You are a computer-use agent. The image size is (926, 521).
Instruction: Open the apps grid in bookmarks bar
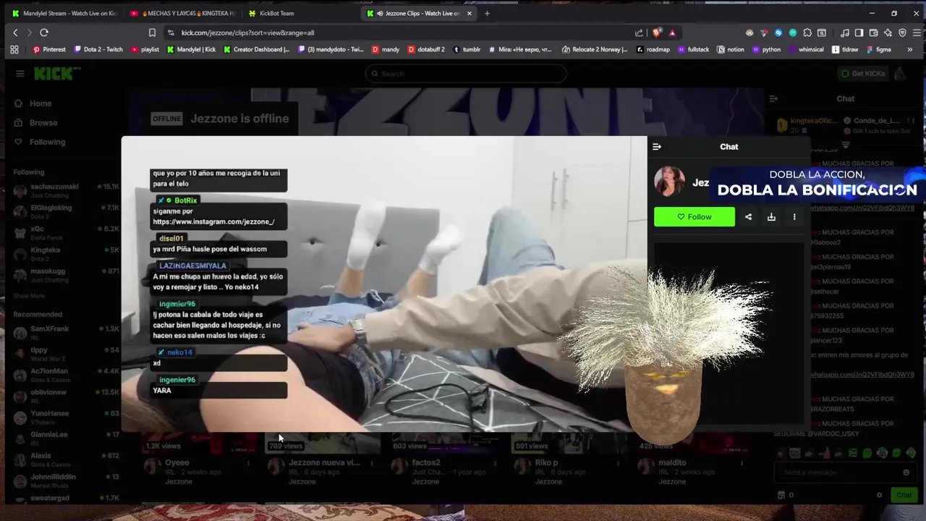(x=14, y=50)
